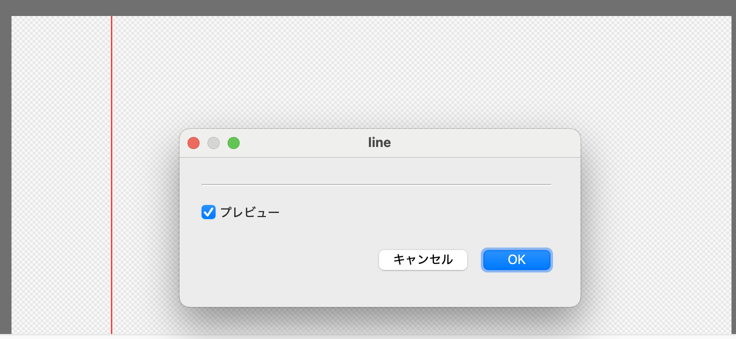Viewport: 736px width, 339px height.
Task: Click the green zoom button of dialog
Action: (234, 143)
